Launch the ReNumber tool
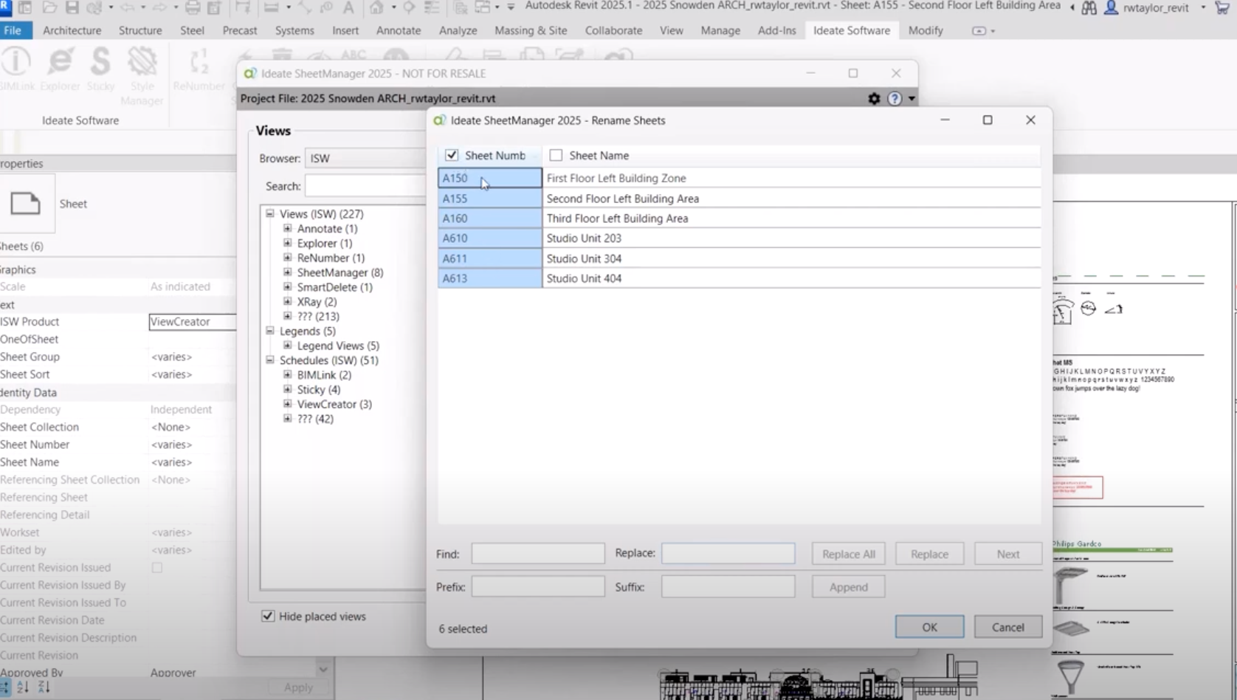This screenshot has width=1237, height=700. point(199,70)
